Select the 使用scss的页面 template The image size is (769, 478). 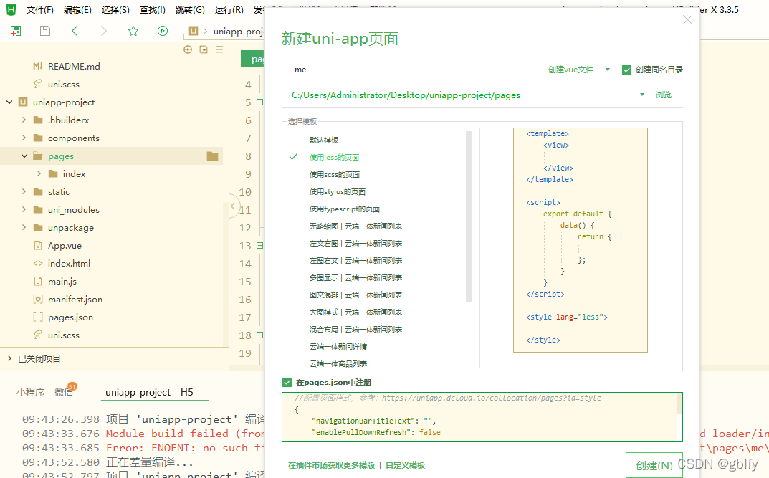[x=335, y=174]
